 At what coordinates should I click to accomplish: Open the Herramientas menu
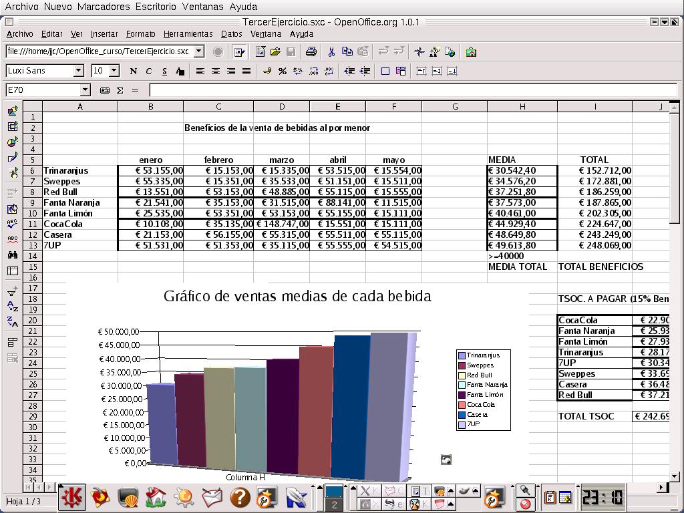coord(188,34)
